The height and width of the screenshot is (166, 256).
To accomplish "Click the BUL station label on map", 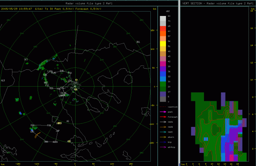I will pos(138,41).
